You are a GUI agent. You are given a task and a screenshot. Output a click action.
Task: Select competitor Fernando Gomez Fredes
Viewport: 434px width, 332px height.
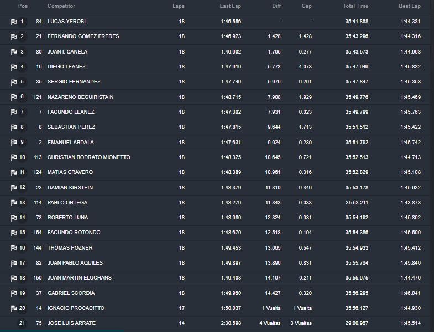83,36
